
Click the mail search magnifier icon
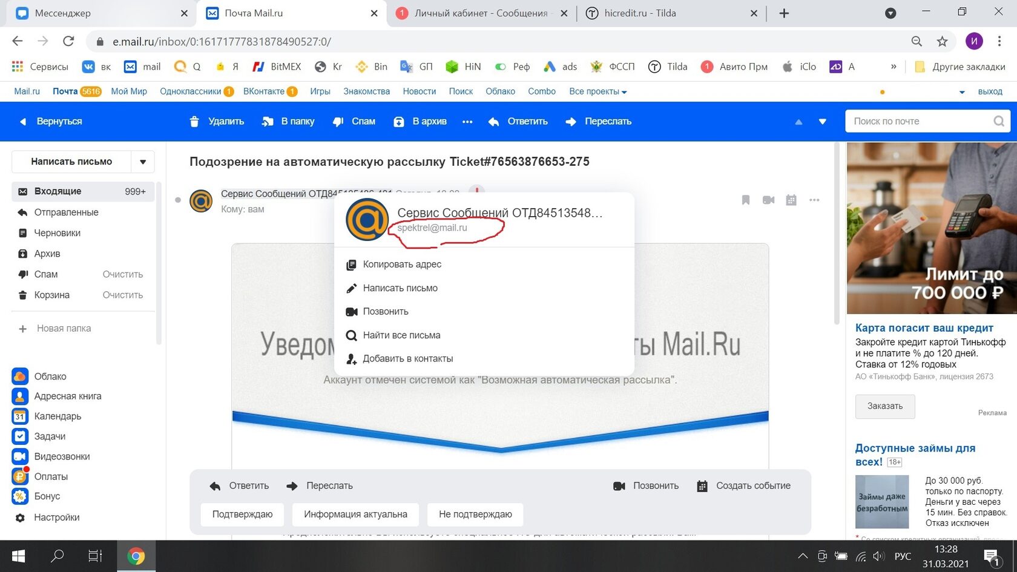click(x=999, y=122)
